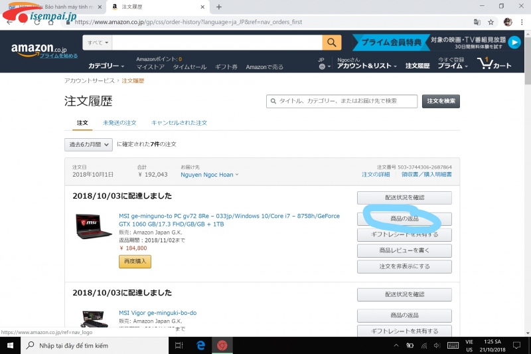The image size is (531, 354).
Task: Open the Chrome profile avatar
Action: point(508,22)
